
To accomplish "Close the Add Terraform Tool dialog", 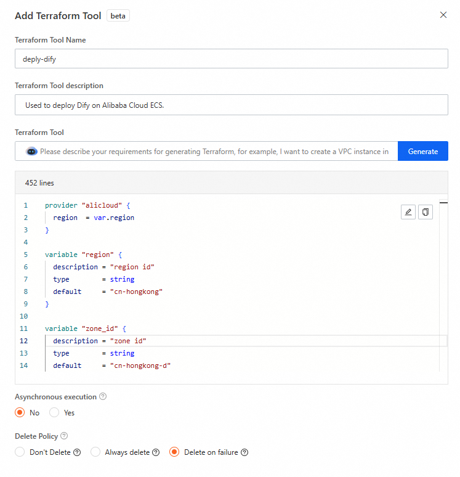I will pos(443,15).
